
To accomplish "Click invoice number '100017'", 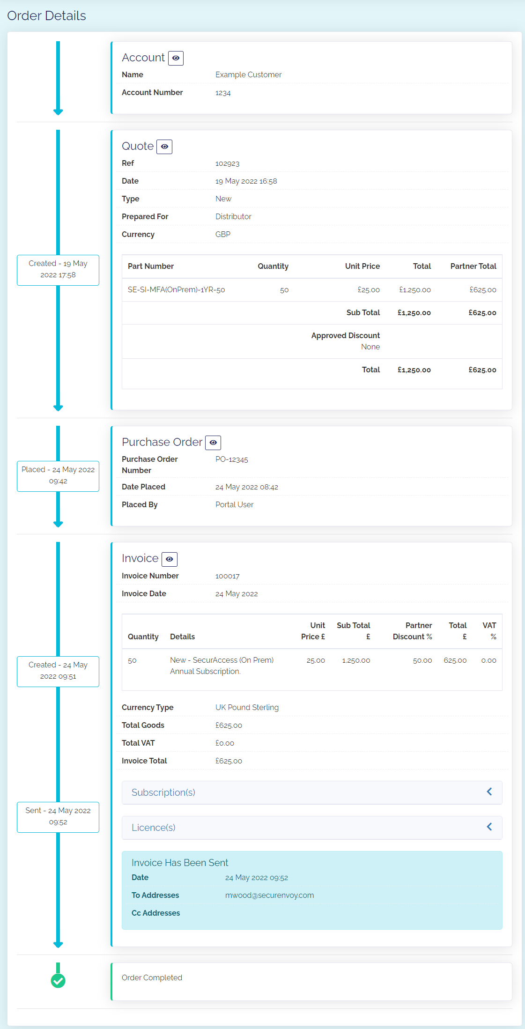I will click(x=227, y=576).
